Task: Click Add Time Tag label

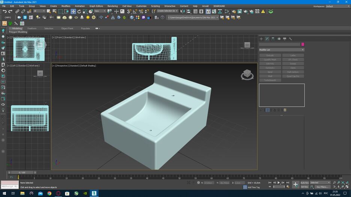Action: coord(254,187)
